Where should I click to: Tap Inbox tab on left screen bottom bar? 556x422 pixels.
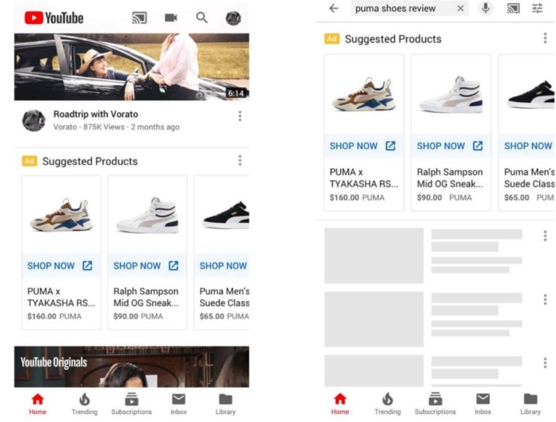(x=178, y=404)
